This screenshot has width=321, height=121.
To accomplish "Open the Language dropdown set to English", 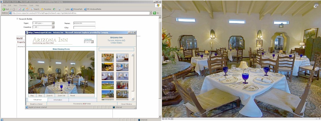I will pos(89,42).
